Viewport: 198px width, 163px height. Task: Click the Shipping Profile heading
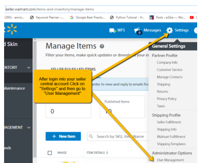click(x=166, y=115)
